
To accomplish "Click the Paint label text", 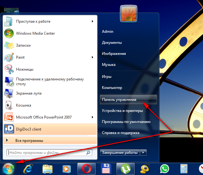I will 20,57.
